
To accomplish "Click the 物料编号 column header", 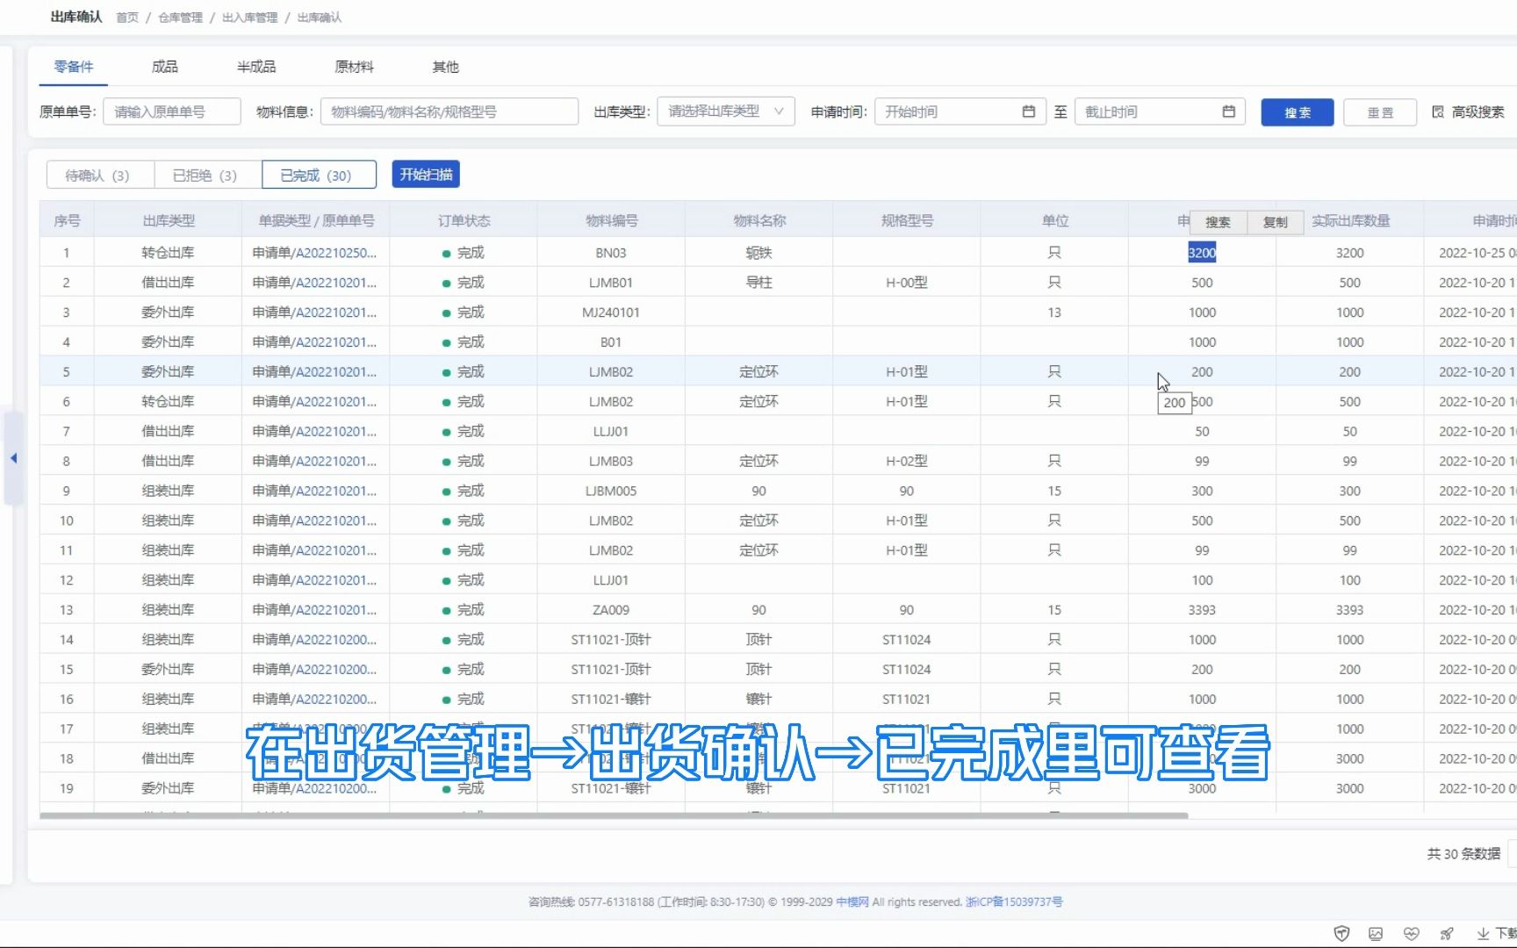I will point(612,220).
